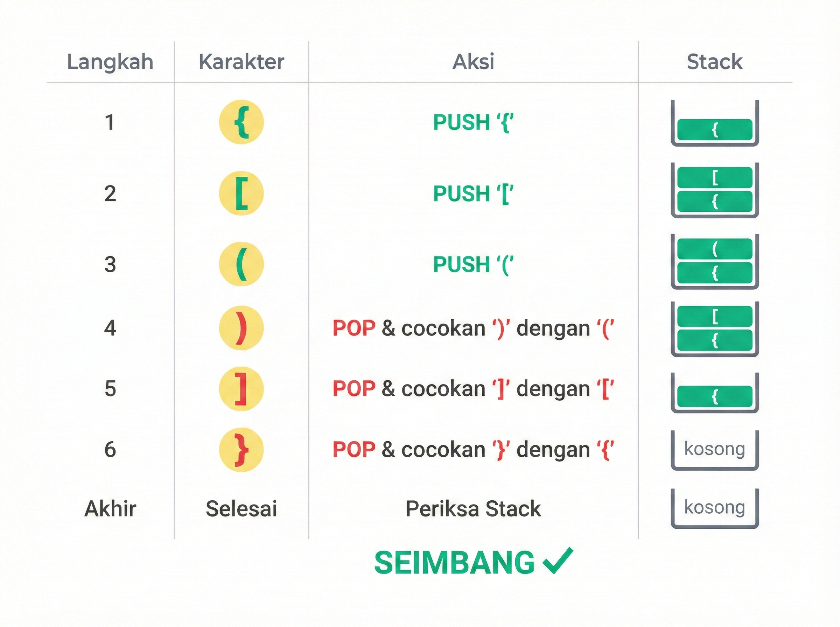
Task: Click the yellow opening curly brace circle
Action: click(x=241, y=122)
